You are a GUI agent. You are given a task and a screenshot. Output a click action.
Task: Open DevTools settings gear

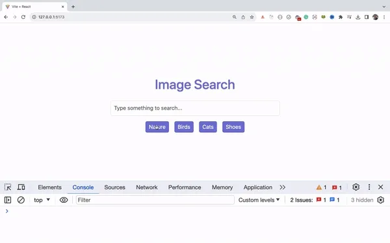356,187
